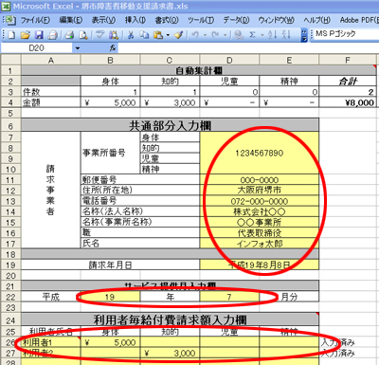Select row header 19
The image size is (379, 365).
tap(10, 265)
